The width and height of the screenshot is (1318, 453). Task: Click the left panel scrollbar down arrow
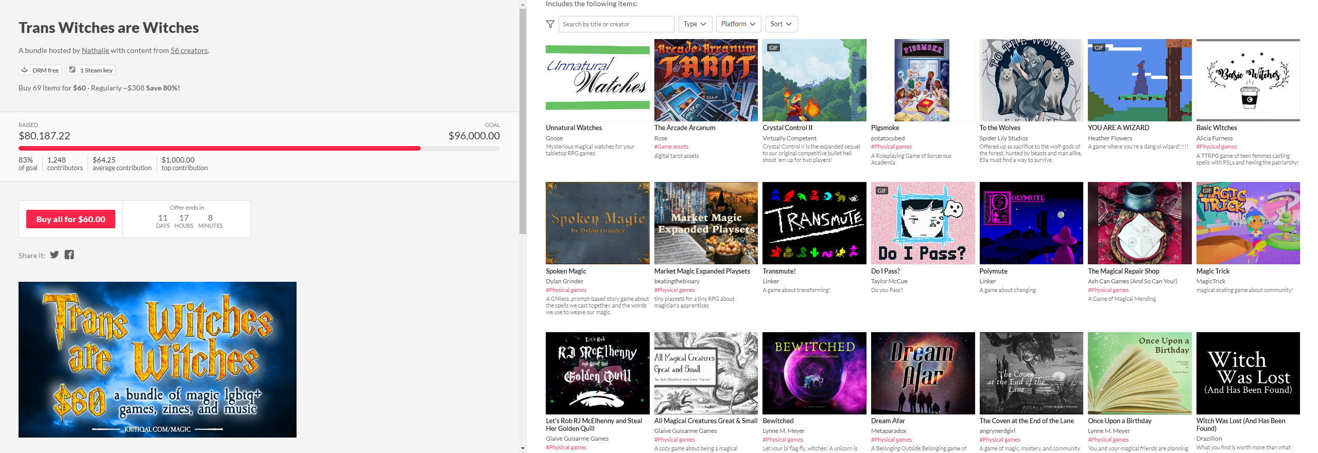tap(523, 448)
